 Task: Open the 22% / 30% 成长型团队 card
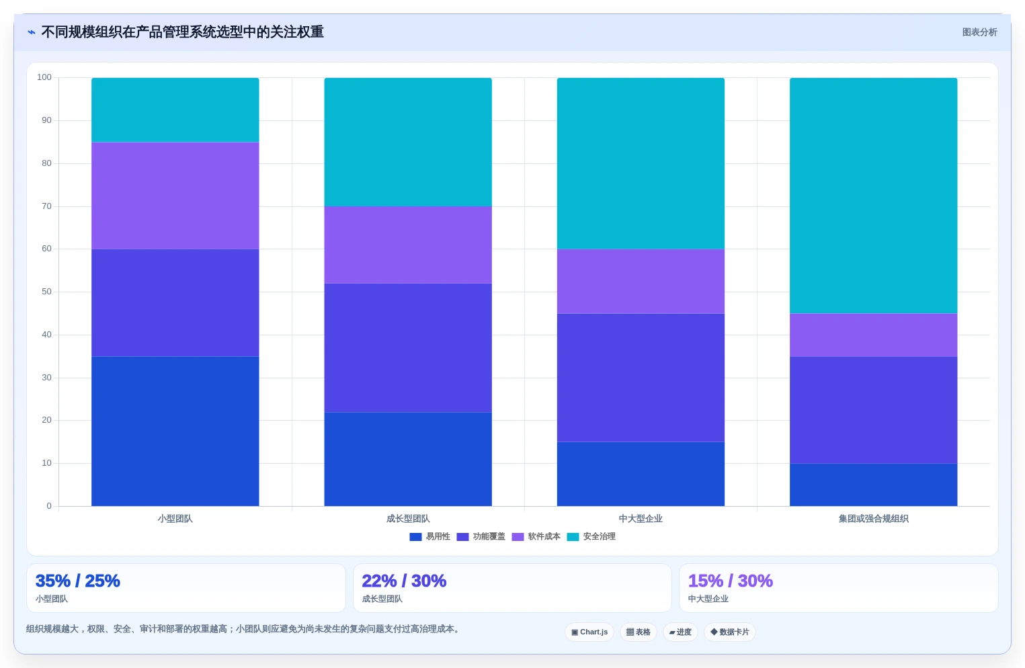(x=512, y=588)
